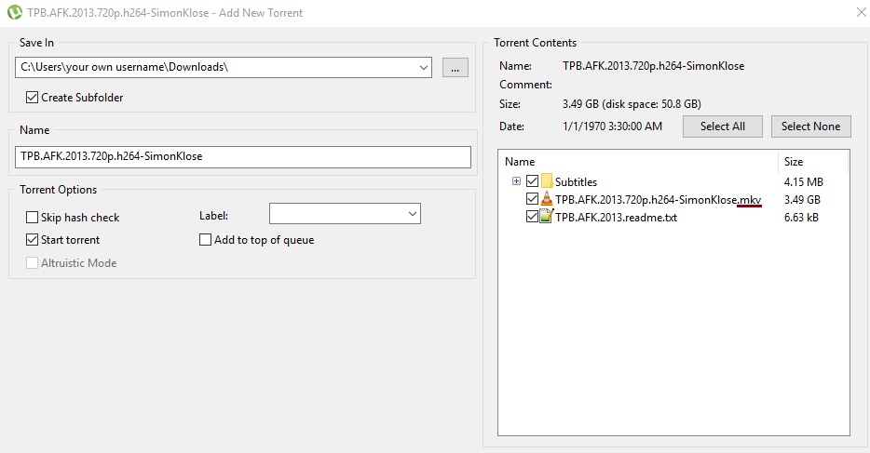Click the torrent Name input field

point(243,156)
